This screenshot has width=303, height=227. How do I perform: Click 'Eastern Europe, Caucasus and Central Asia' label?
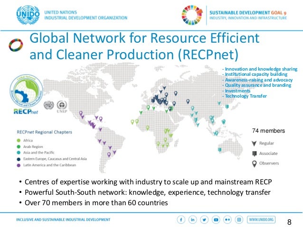tap(55, 159)
